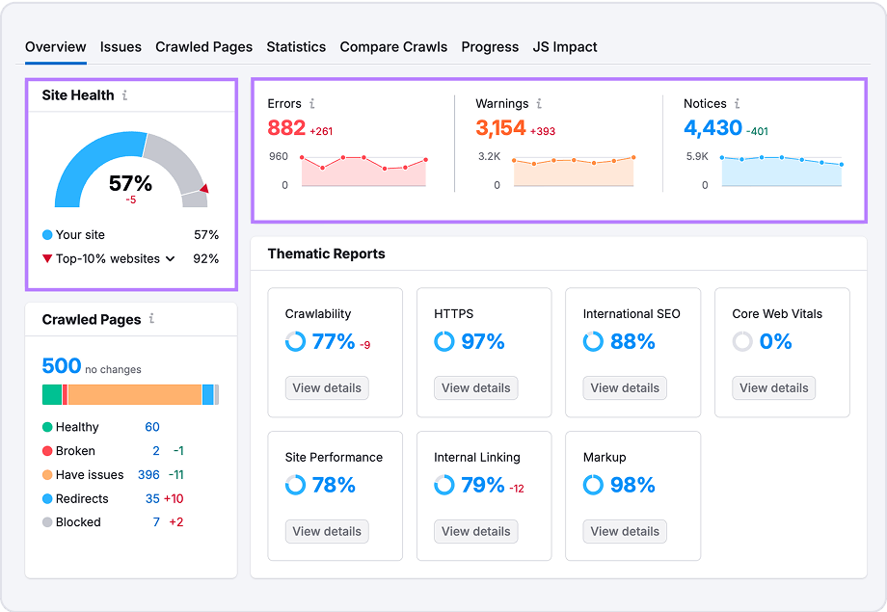This screenshot has width=887, height=612.
Task: Click the Warnings info icon
Action: [539, 103]
